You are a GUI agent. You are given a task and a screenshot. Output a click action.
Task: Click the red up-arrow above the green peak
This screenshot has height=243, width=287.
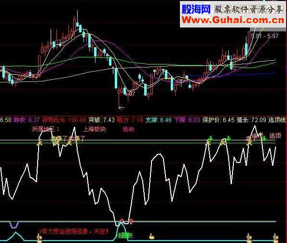pos(122,220)
